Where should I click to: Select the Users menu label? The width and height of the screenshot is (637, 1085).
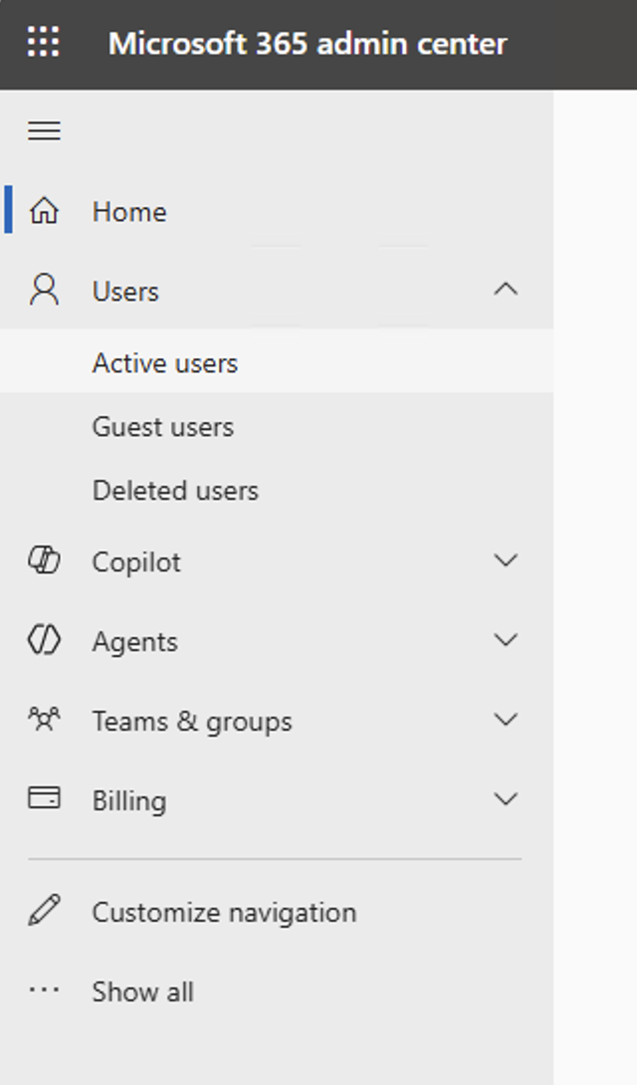tap(125, 292)
